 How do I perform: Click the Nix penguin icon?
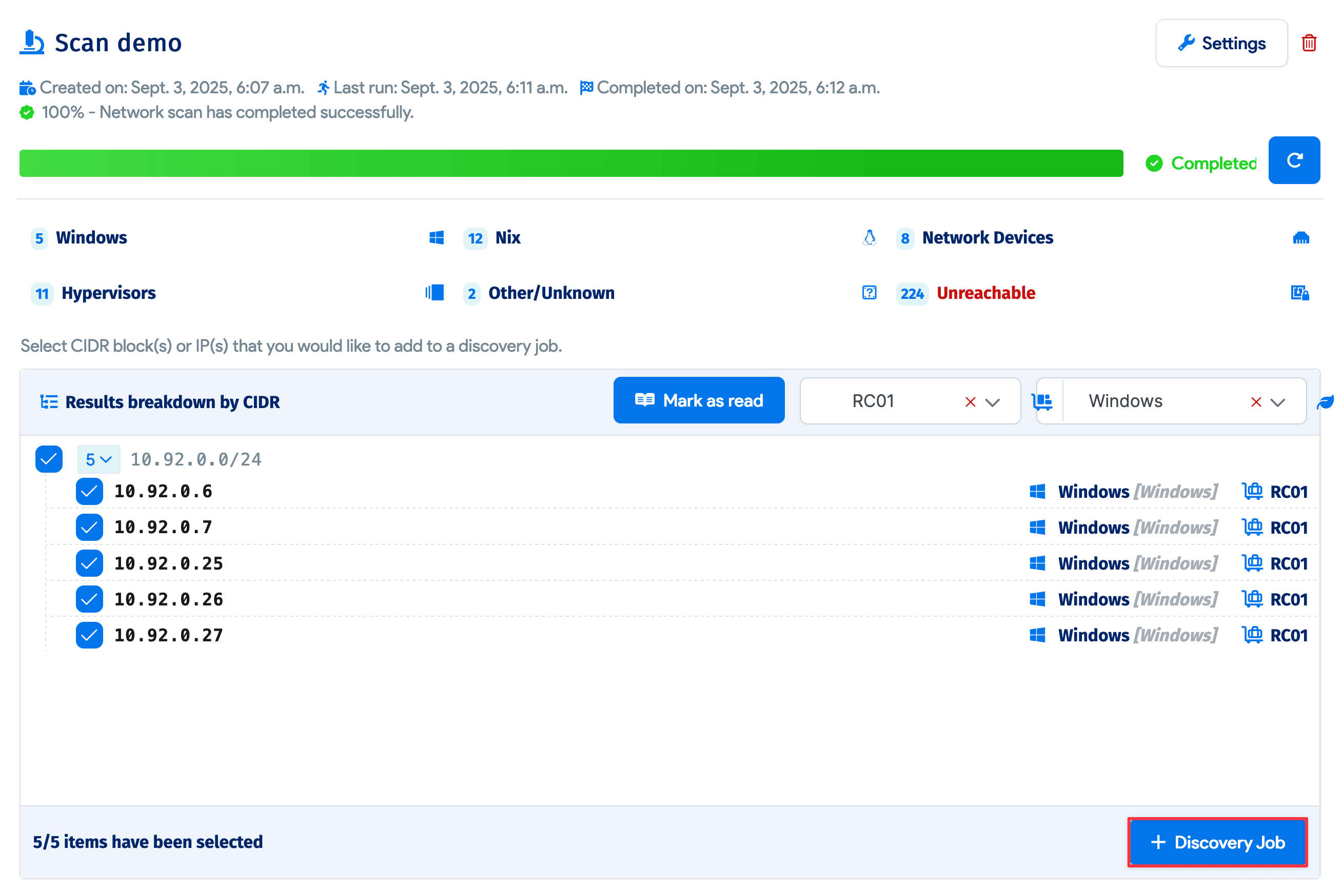(869, 237)
